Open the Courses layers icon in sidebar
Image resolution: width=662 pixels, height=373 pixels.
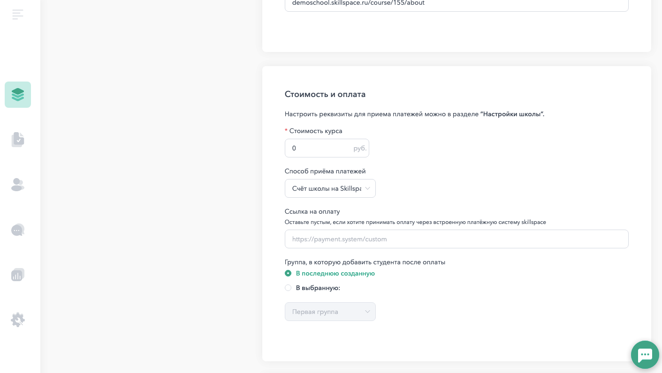[x=18, y=95]
